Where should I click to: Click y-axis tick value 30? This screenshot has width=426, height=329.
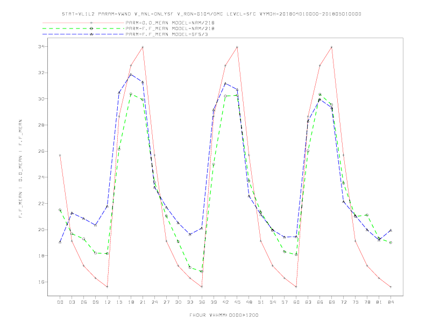point(41,99)
